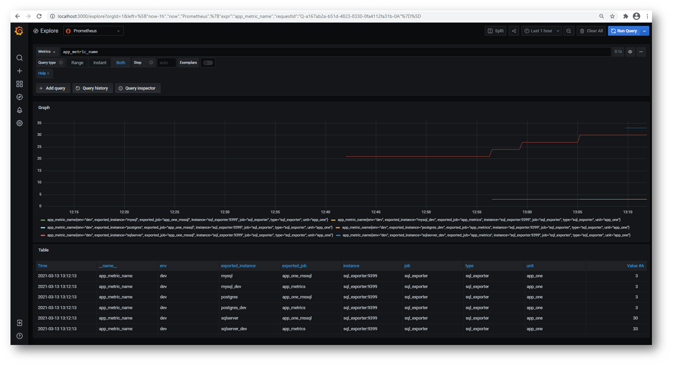Open the Dashboards grid sidebar icon
Viewport: 673px width, 366px height.
point(20,84)
